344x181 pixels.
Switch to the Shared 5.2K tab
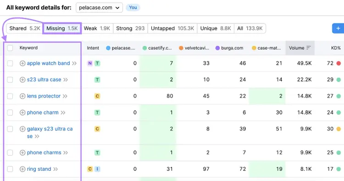pos(25,28)
